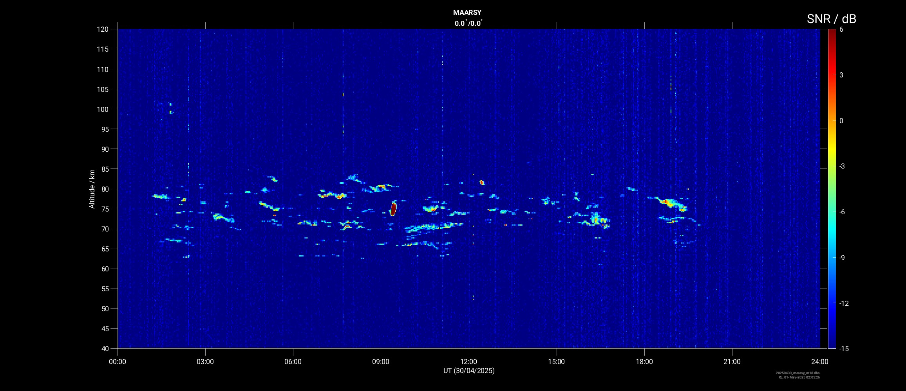Image resolution: width=906 pixels, height=391 pixels.
Task: Click the "03:00" time tick label
Action: [x=205, y=362]
